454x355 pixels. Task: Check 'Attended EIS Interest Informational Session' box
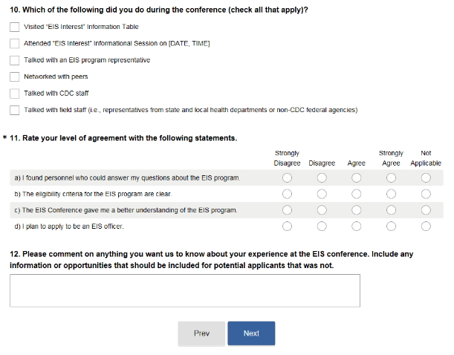[15, 43]
